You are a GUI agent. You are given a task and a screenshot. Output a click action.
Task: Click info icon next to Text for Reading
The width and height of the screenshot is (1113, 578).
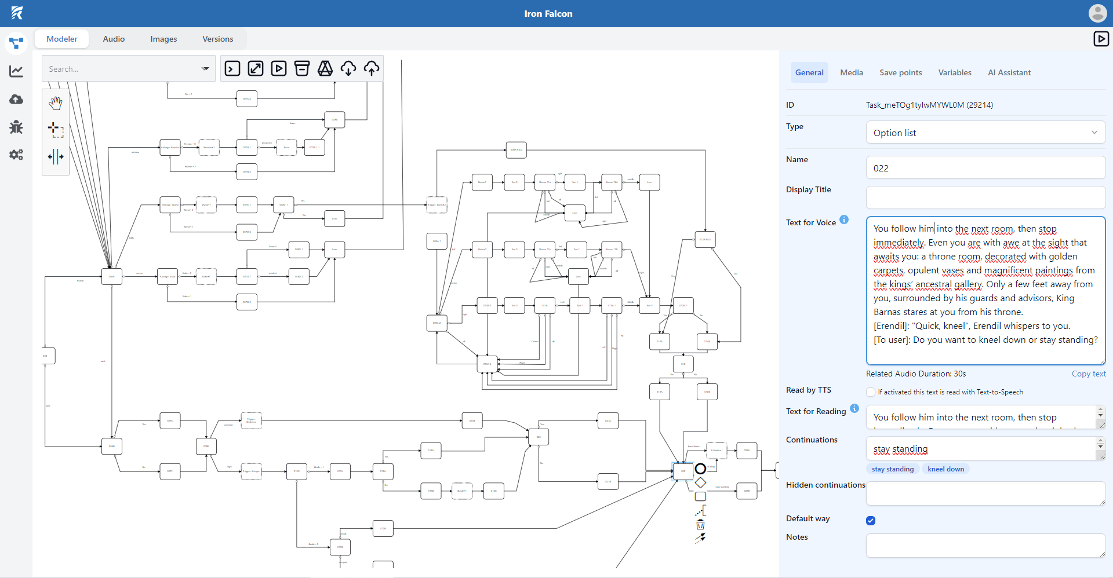(x=854, y=408)
